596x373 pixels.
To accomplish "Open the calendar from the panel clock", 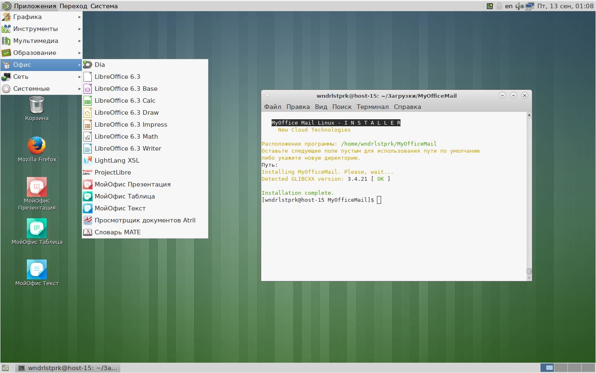I will [565, 6].
